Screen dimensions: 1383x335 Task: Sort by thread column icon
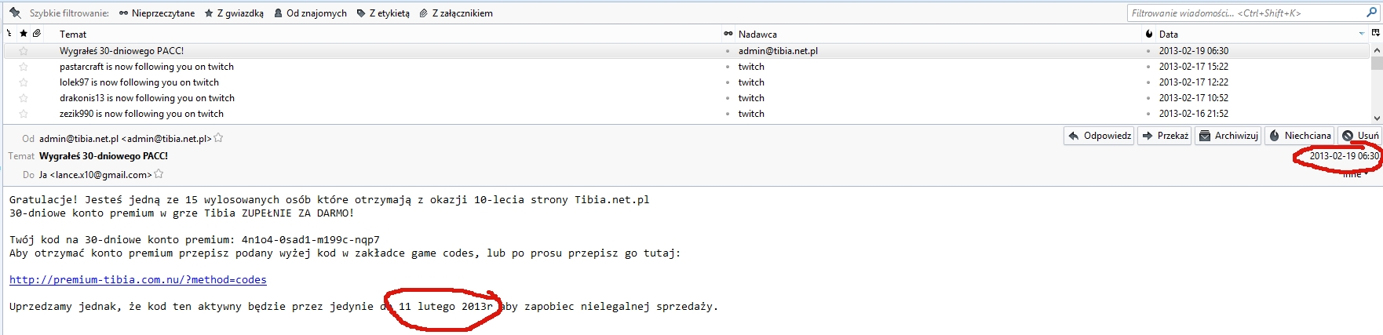coord(9,34)
